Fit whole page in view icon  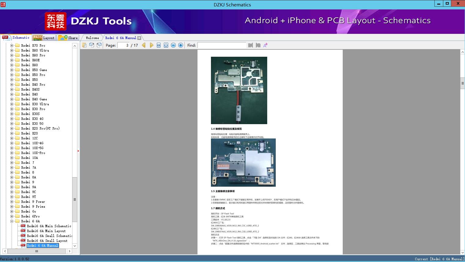166,45
